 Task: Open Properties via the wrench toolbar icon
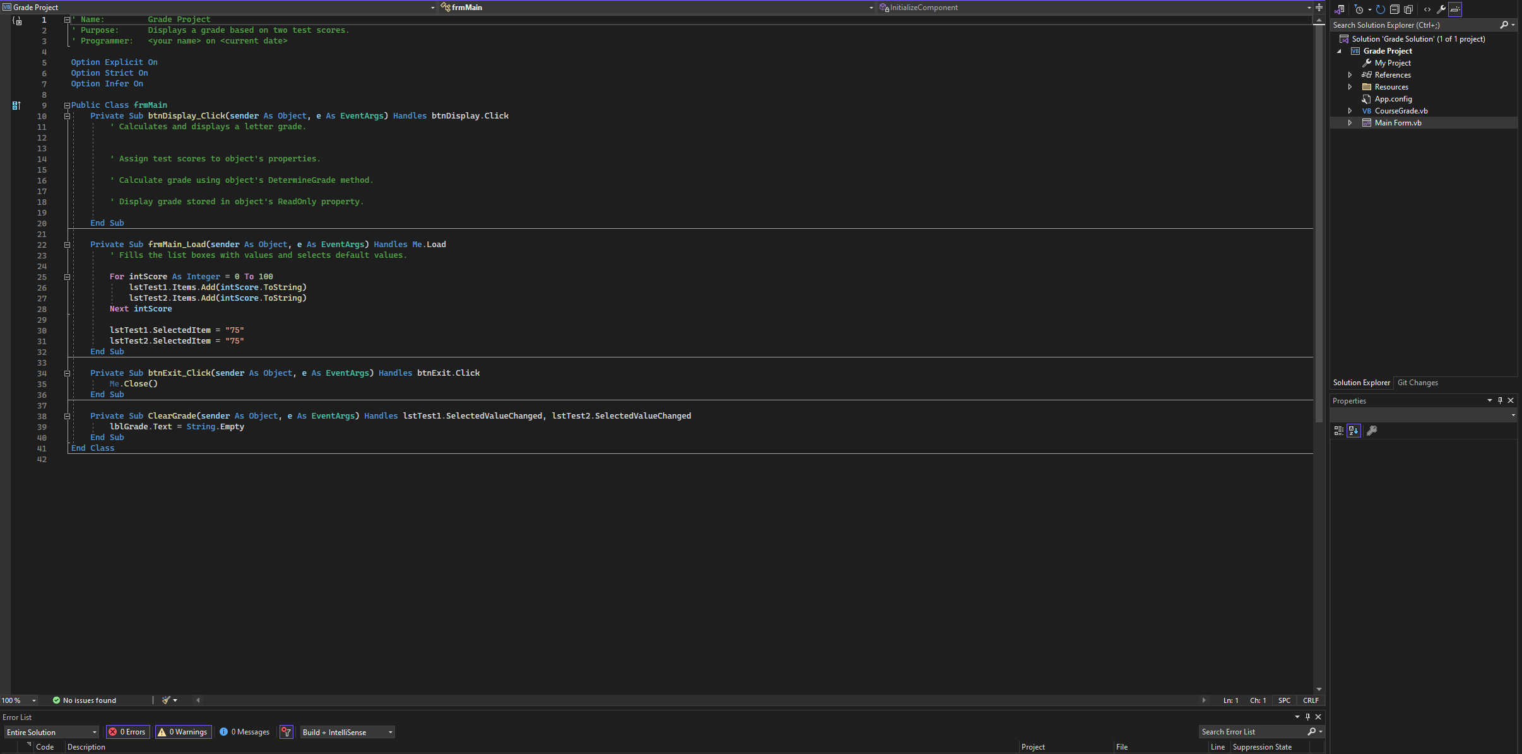click(1441, 9)
